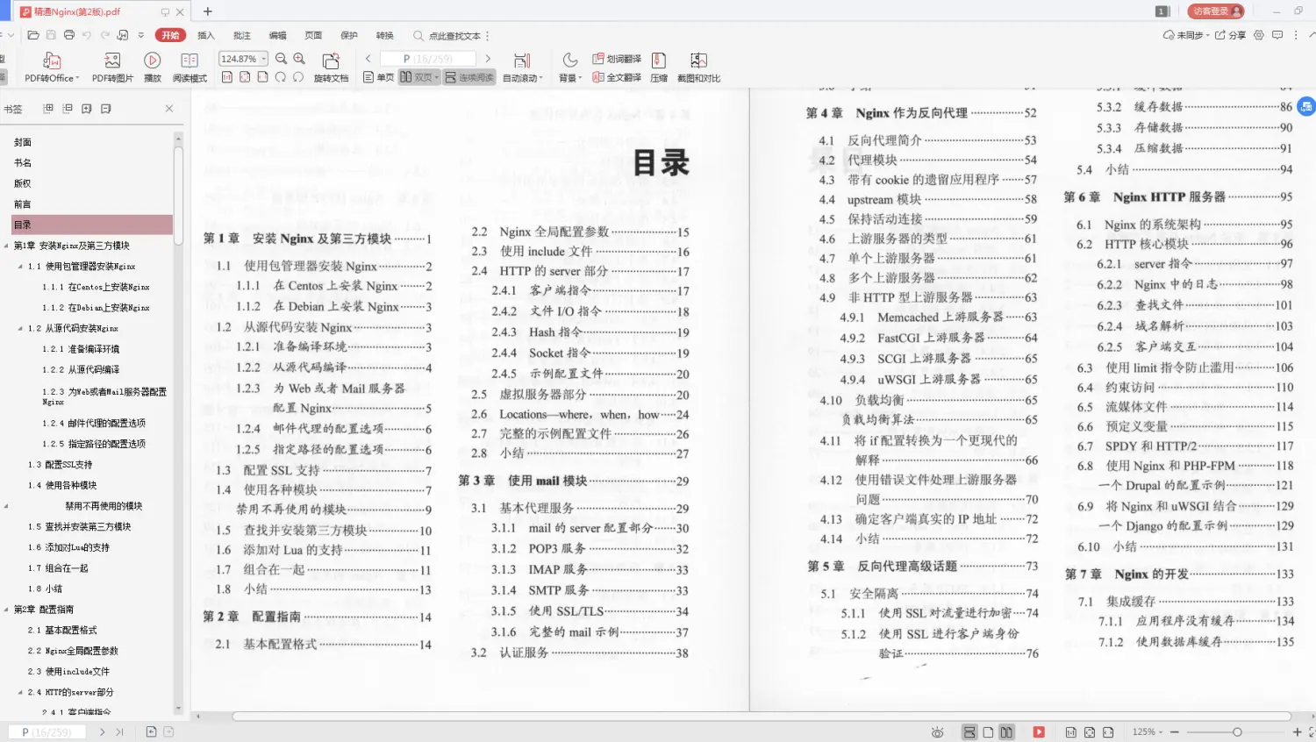Open the 批注 ribbon tab
This screenshot has height=742, width=1316.
(x=242, y=35)
